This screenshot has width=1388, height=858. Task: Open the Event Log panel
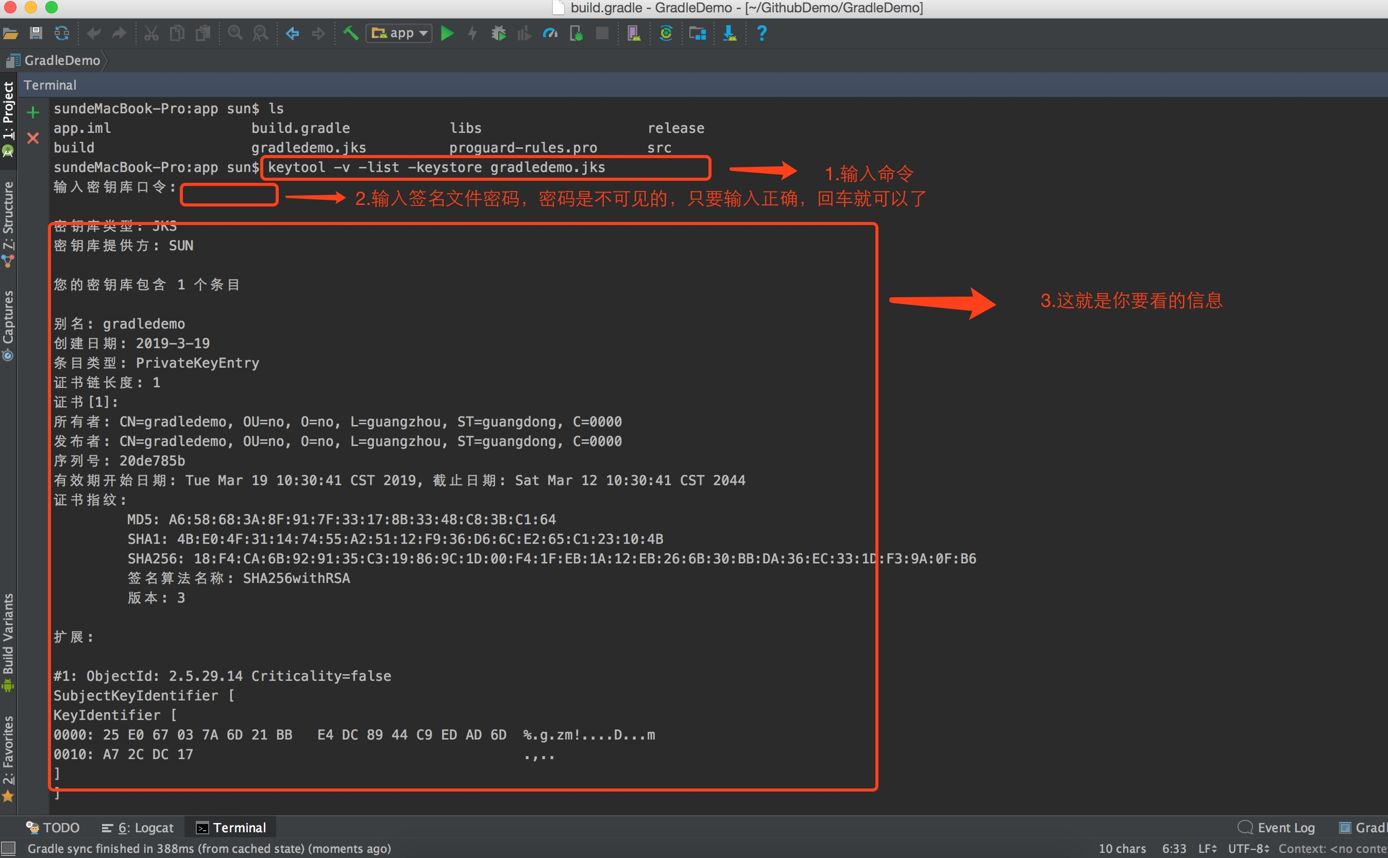tap(1276, 827)
